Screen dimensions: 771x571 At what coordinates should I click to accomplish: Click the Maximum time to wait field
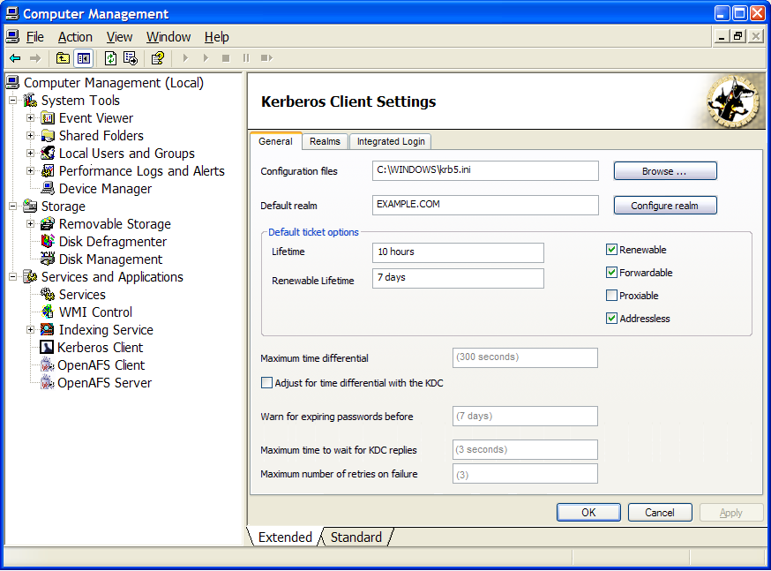[525, 449]
